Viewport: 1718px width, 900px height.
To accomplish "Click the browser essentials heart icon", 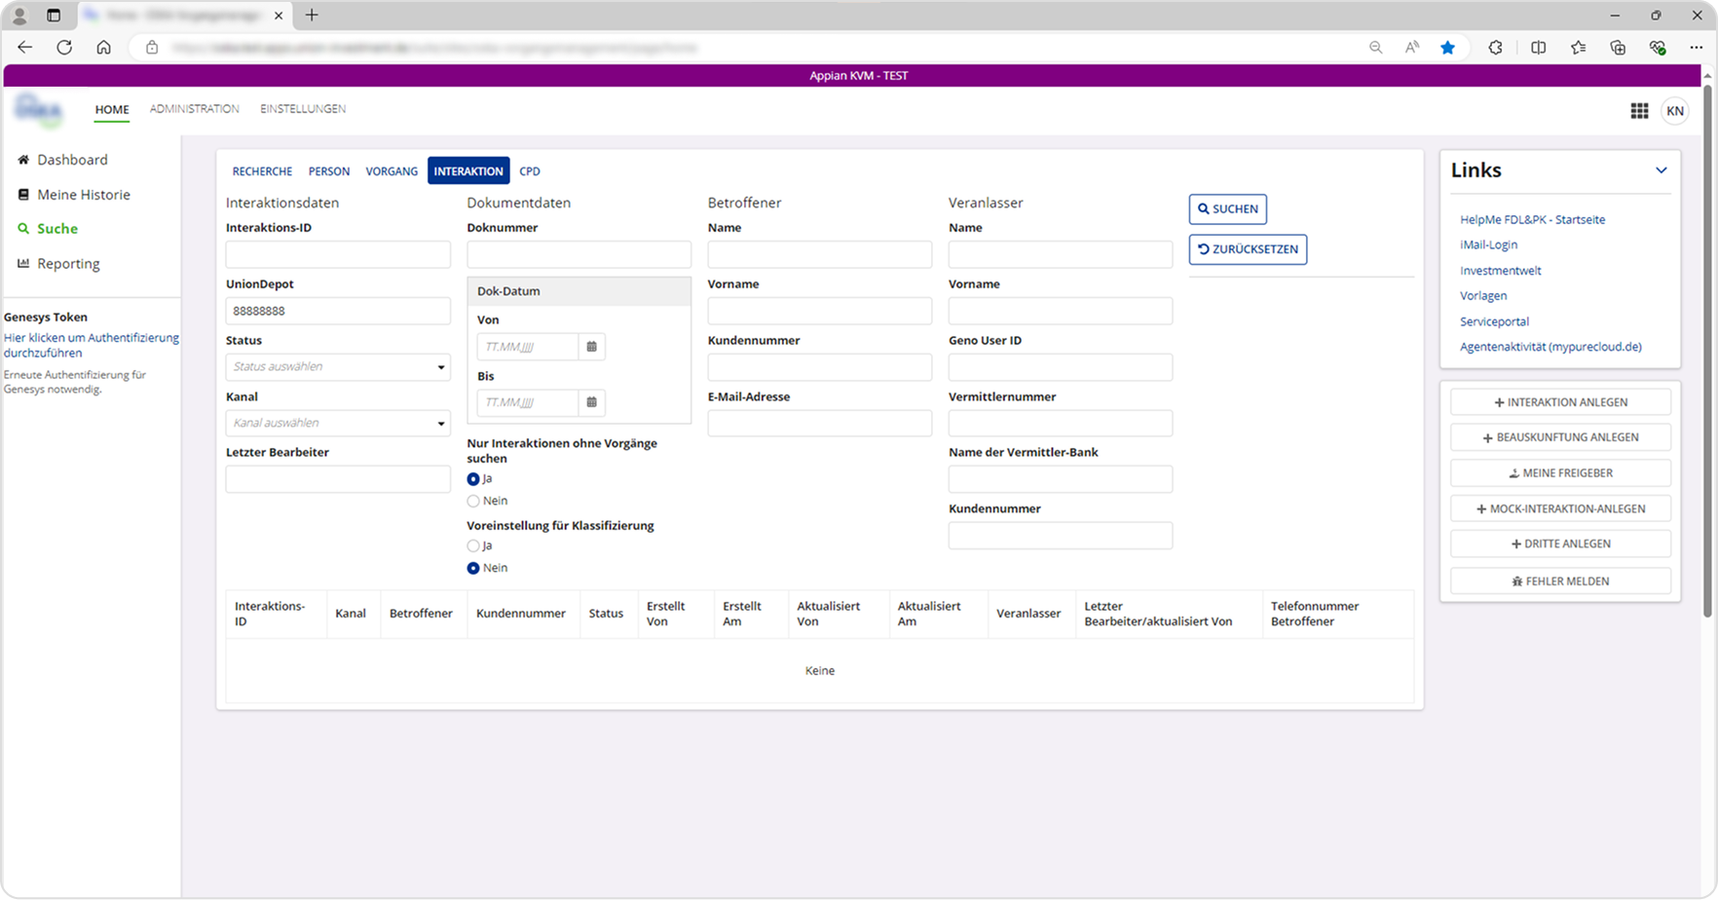I will point(1658,48).
